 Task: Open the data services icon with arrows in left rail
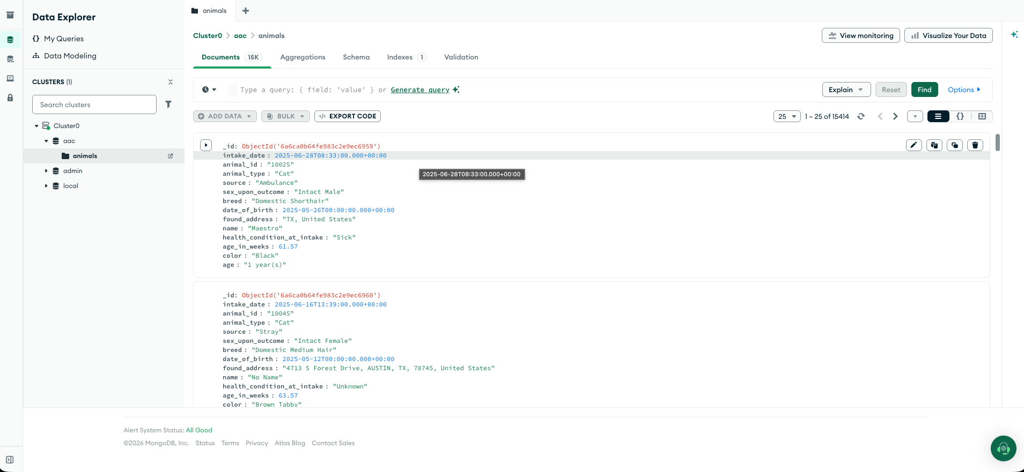click(10, 59)
